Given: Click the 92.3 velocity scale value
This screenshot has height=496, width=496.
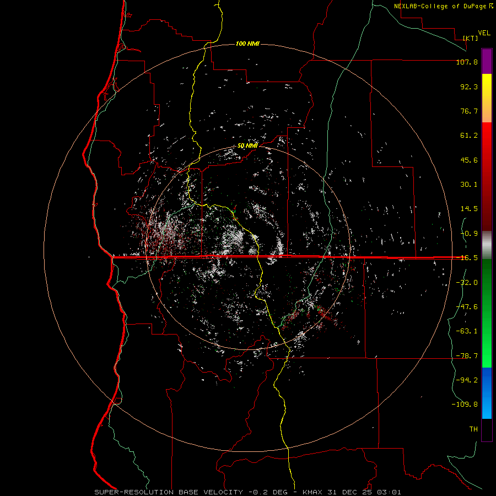Looking at the screenshot, I should 469,87.
